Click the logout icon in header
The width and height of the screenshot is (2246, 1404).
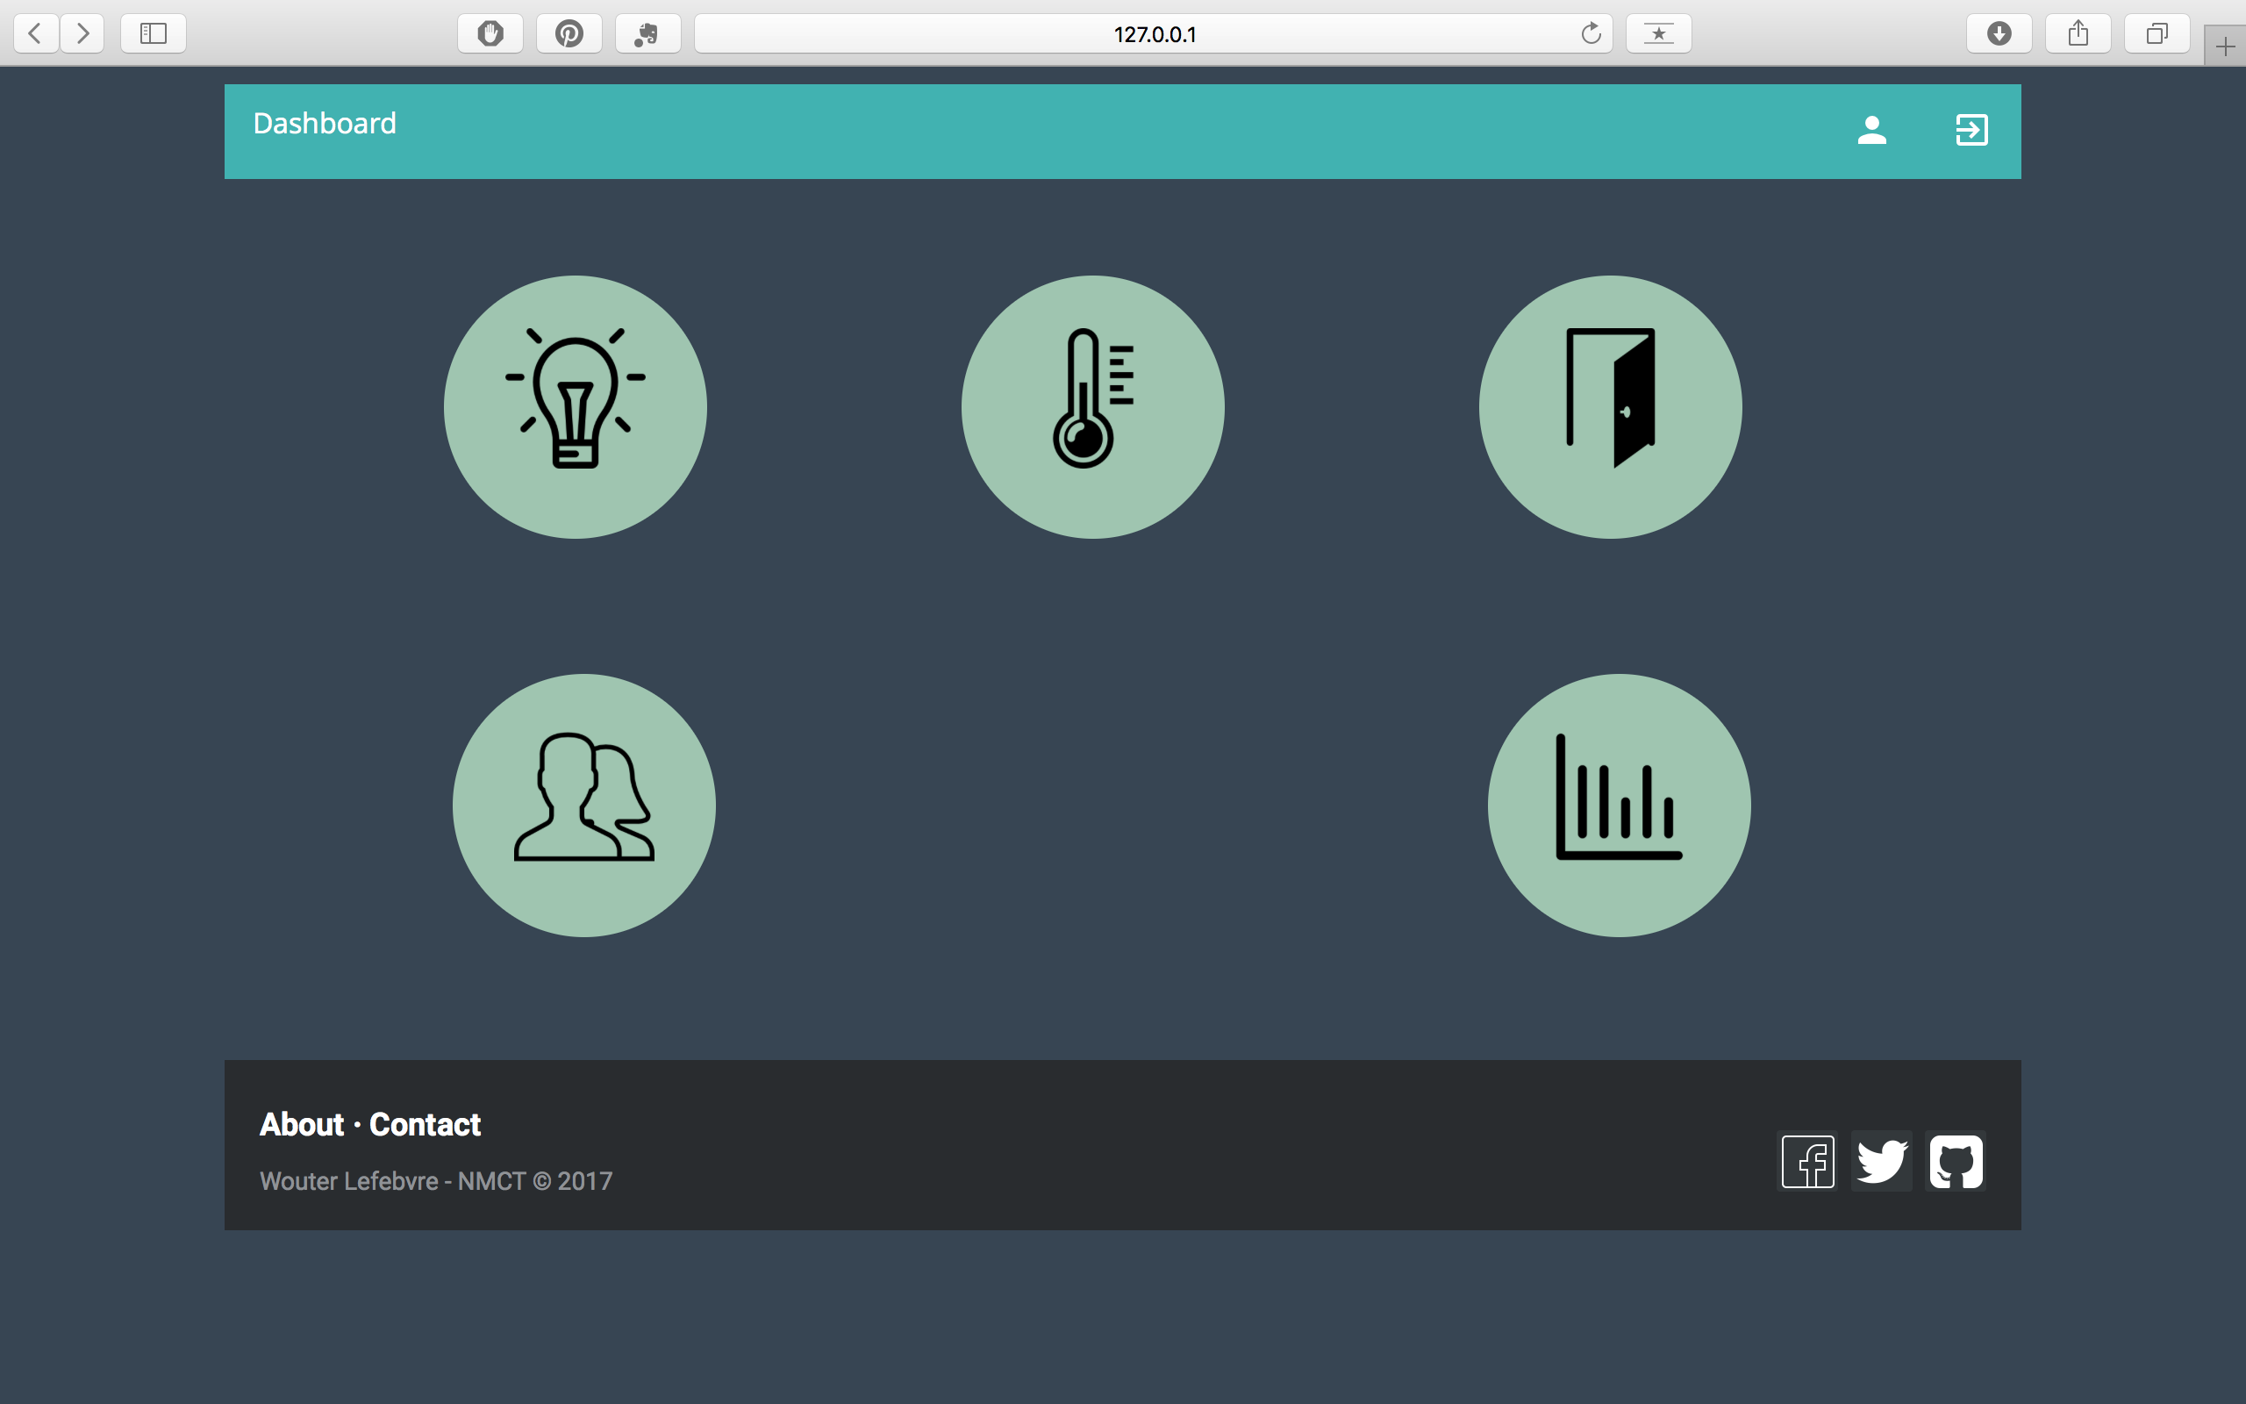click(1971, 130)
